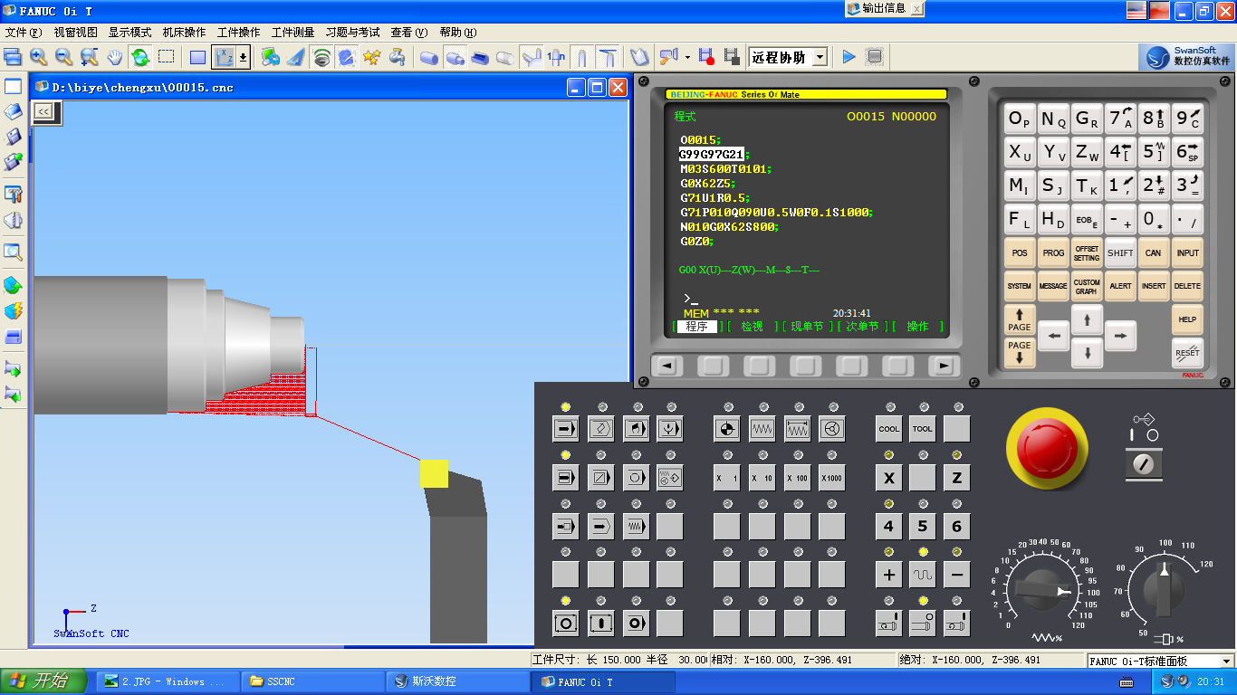1237x695 pixels.
Task: Select the 检视 softkey tab
Action: (x=752, y=327)
